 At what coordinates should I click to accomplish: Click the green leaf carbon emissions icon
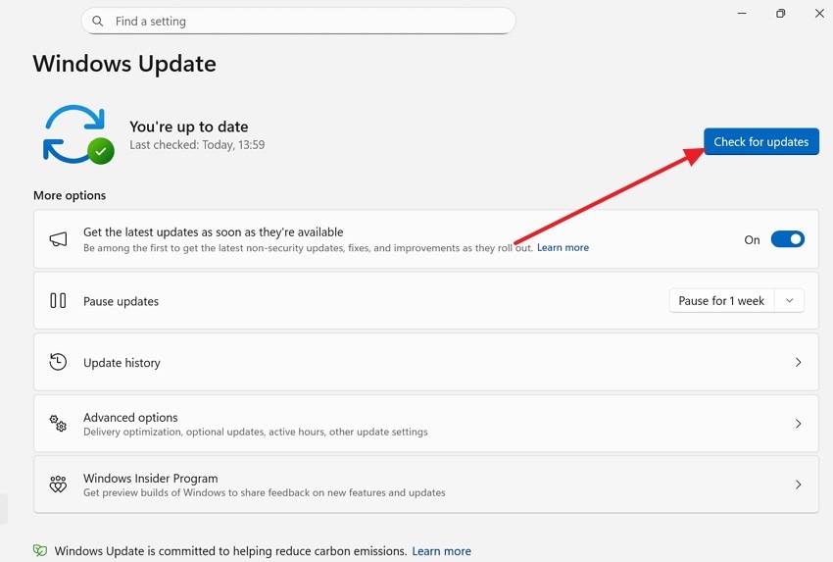point(40,550)
